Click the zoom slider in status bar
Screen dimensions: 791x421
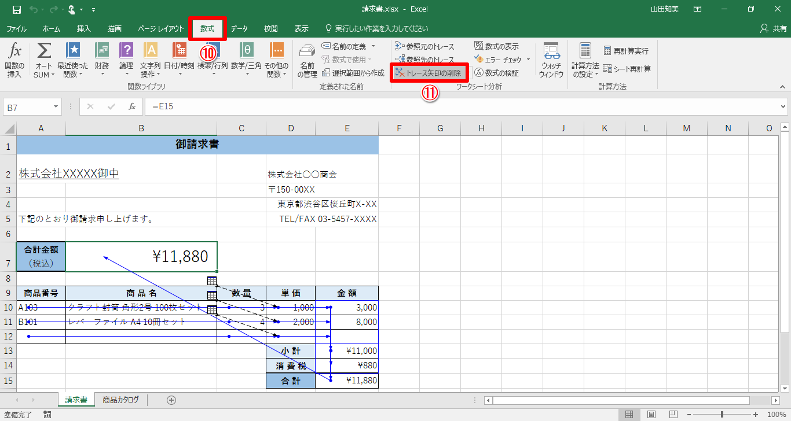[x=722, y=415]
